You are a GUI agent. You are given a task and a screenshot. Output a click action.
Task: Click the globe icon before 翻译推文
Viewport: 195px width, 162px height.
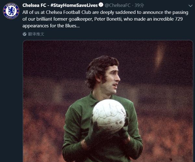pos(24,34)
